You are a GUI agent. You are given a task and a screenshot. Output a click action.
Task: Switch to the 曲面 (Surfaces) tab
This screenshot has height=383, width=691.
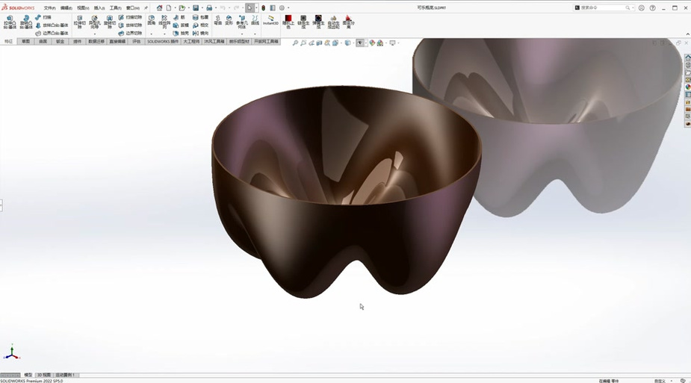click(x=43, y=42)
